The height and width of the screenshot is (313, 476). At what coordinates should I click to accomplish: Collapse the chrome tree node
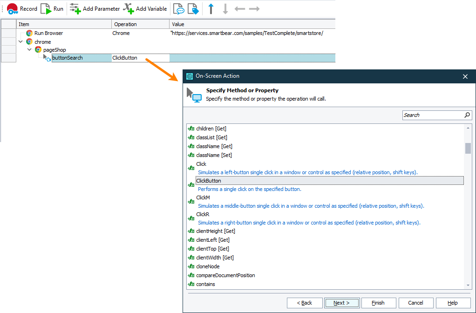(20, 41)
